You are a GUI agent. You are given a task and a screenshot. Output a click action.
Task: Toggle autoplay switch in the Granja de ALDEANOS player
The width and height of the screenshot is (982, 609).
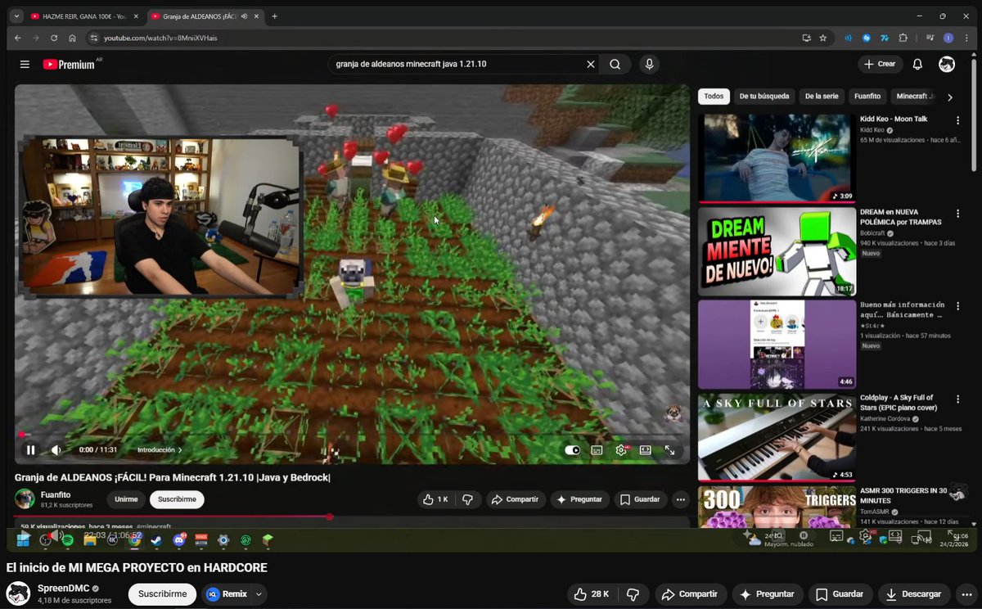[572, 450]
